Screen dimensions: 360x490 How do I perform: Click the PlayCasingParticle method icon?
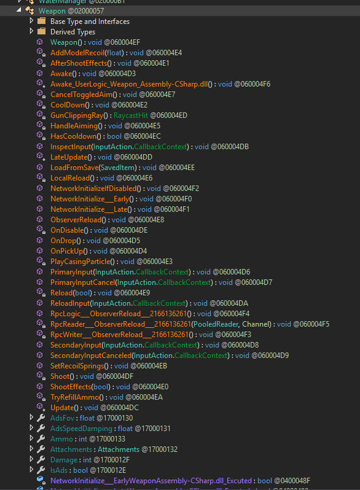click(x=41, y=261)
